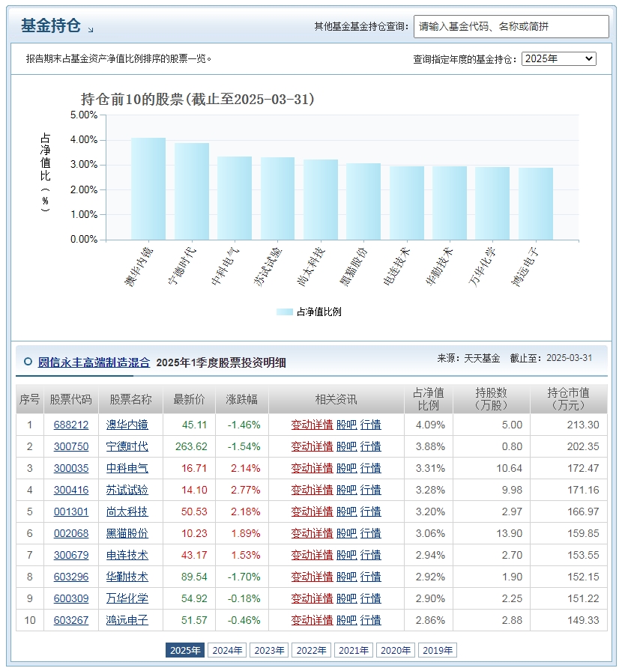622x671 pixels.
Task: Focus the fund code search input box
Action: click(511, 26)
